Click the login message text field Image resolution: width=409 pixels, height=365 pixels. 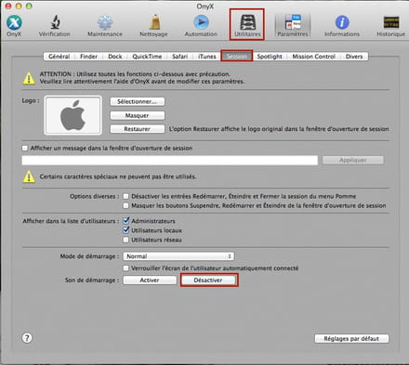[x=170, y=161]
